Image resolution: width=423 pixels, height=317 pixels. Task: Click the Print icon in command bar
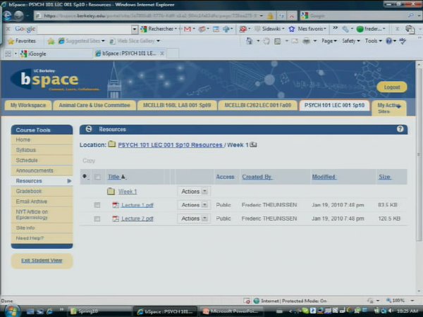click(x=306, y=41)
